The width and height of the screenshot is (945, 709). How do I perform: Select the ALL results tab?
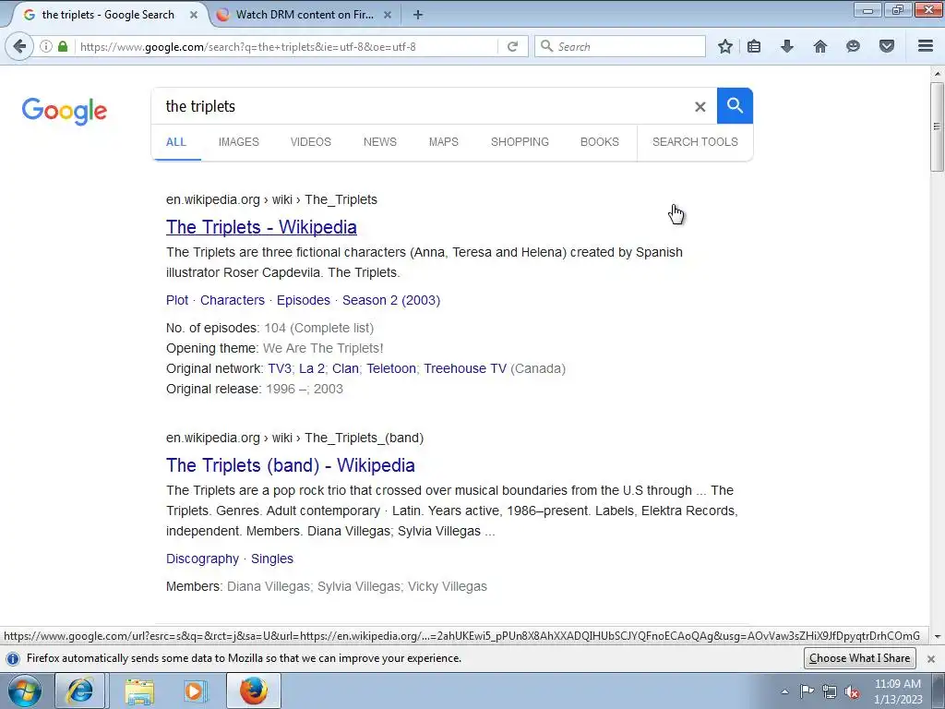(x=176, y=141)
